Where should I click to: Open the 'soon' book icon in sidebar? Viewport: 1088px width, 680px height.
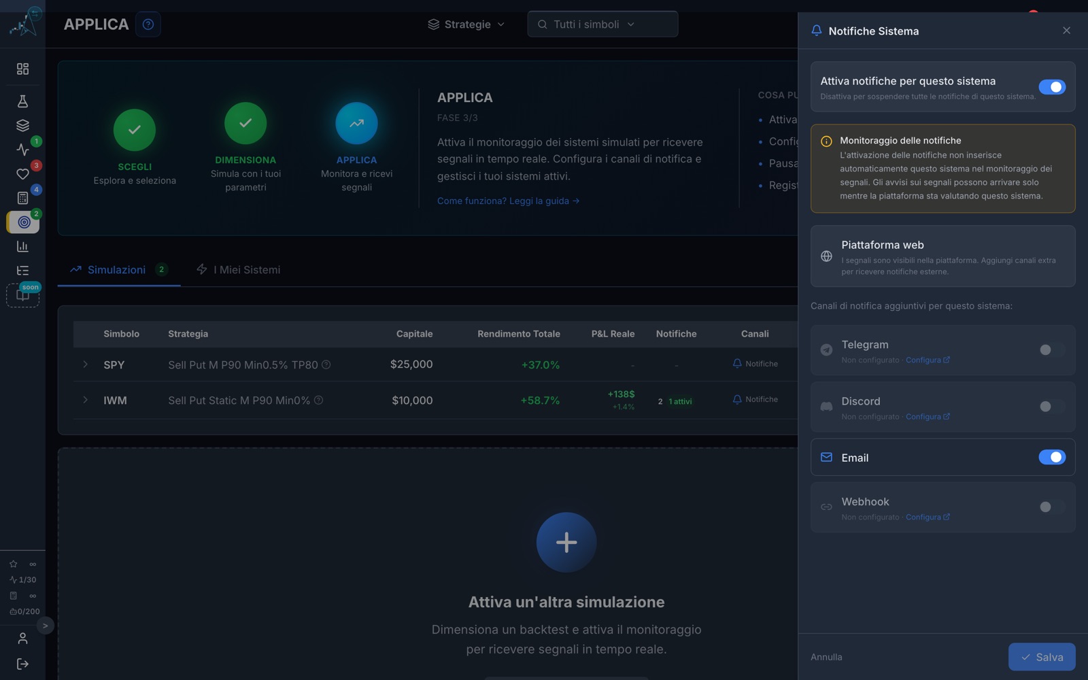click(x=22, y=295)
